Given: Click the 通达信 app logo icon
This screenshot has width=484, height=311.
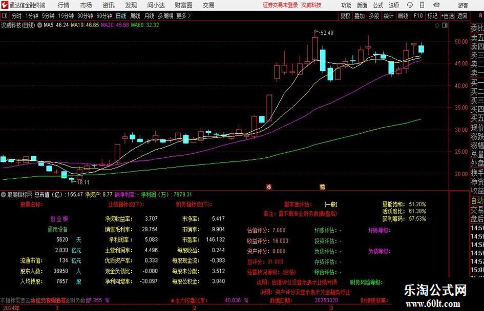Looking at the screenshot, I should (x=5, y=5).
